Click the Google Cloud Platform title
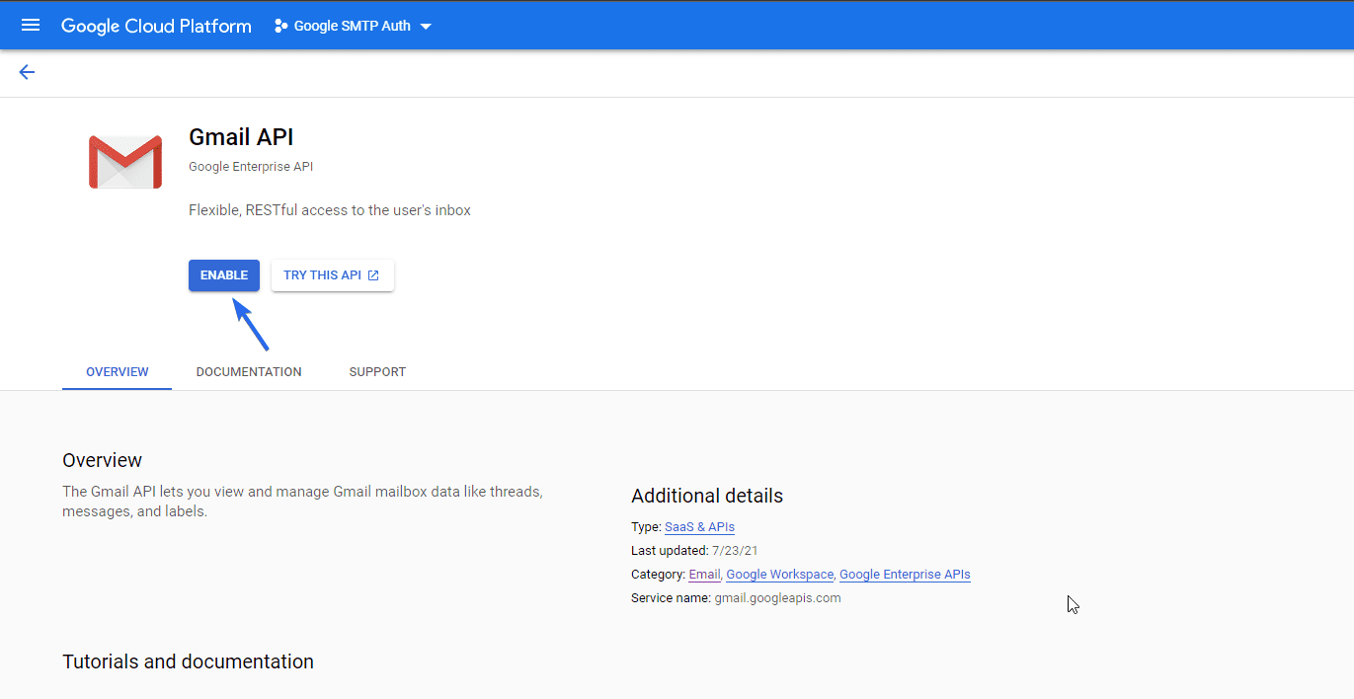Screen dimensions: 1354x699 coord(156,26)
